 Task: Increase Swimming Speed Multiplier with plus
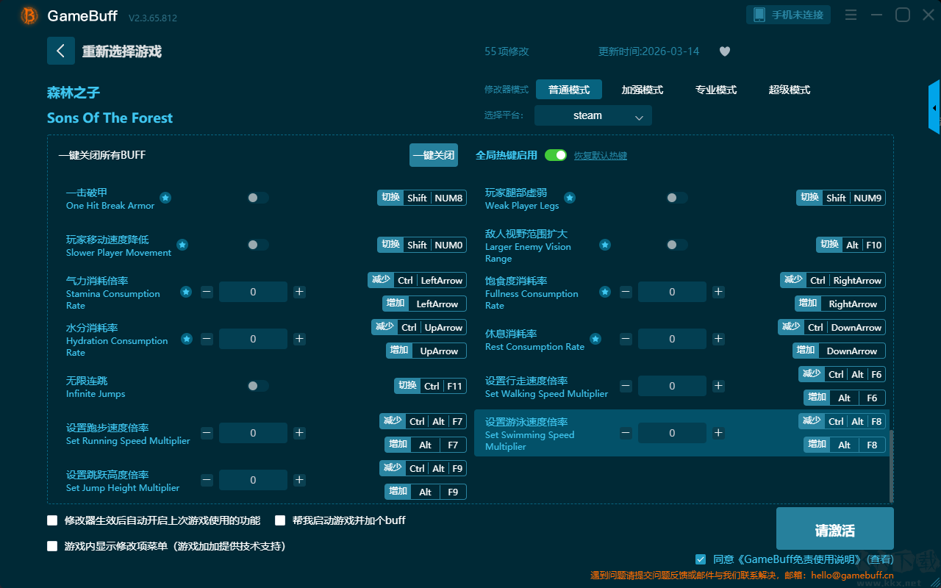[718, 433]
